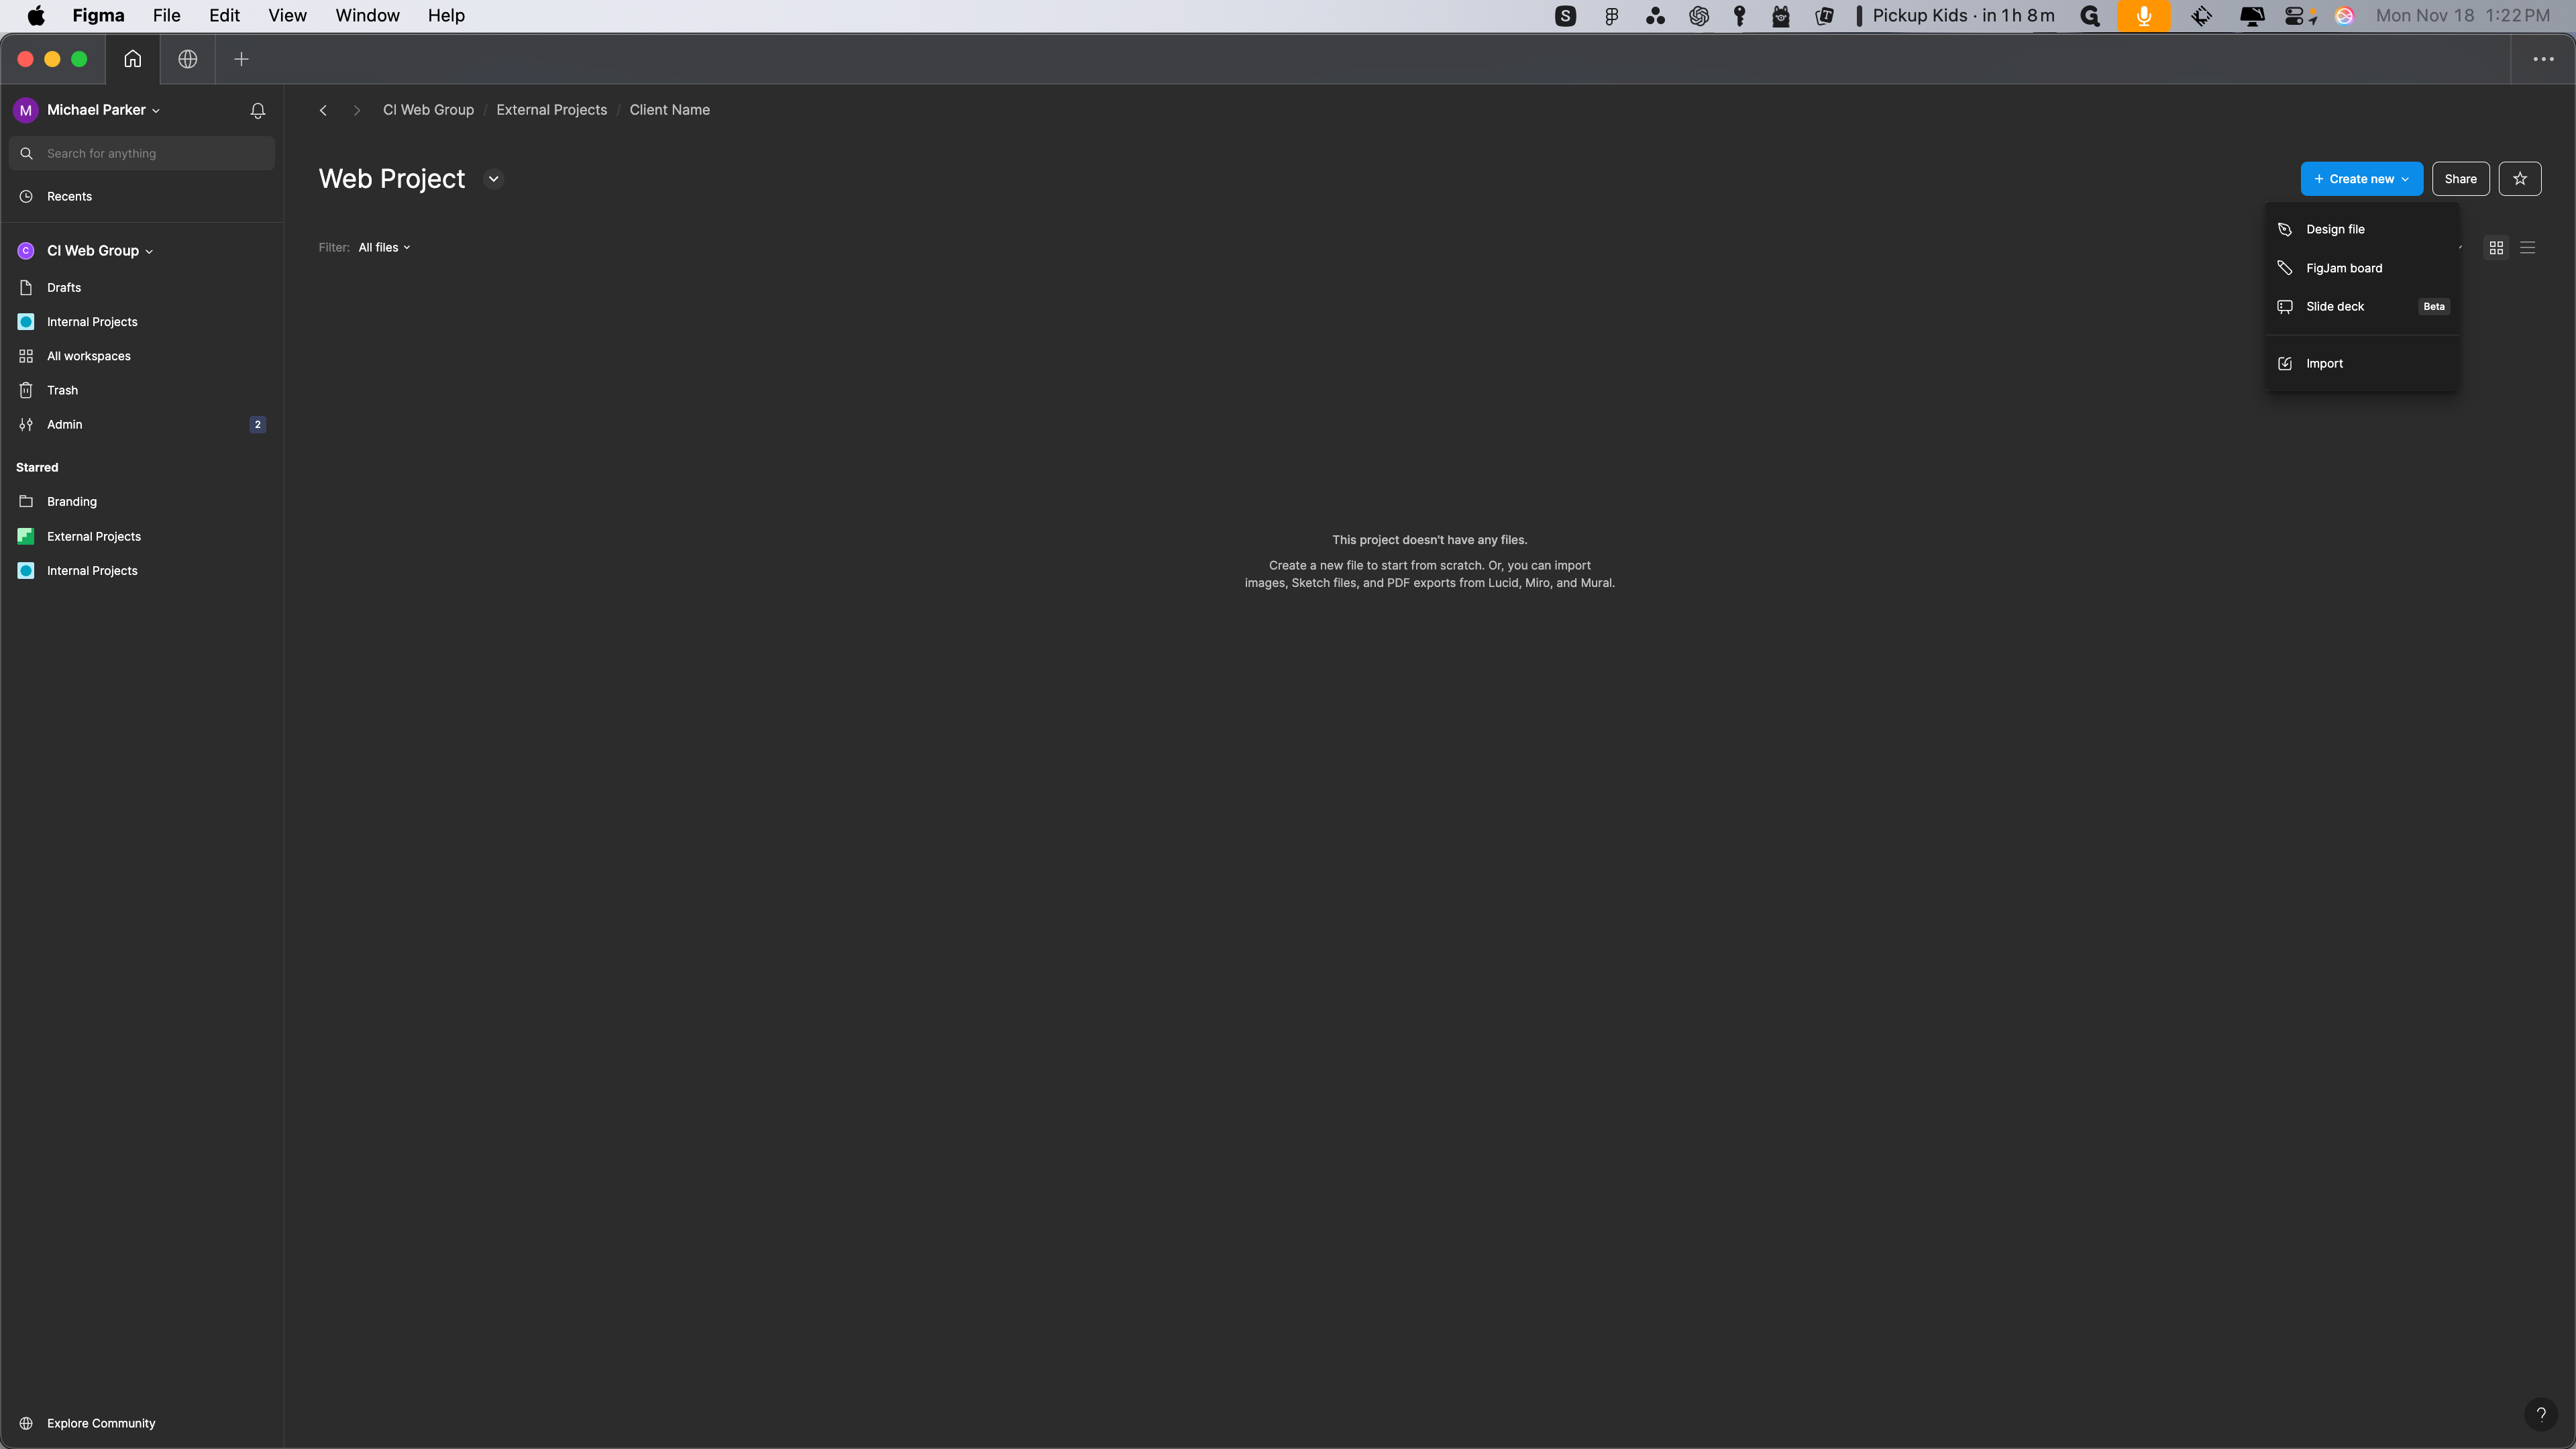Switch to grid view
Screen dimensions: 2576x1449
tap(2496, 247)
